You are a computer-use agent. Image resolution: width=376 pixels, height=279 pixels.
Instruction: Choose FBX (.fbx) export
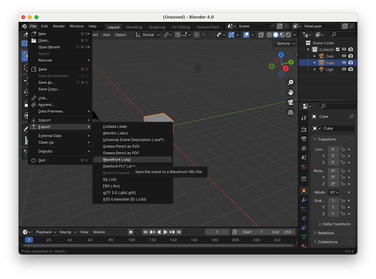(x=132, y=186)
